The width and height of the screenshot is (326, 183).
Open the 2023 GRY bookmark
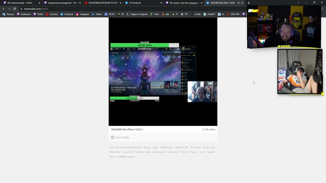pyautogui.click(x=233, y=14)
